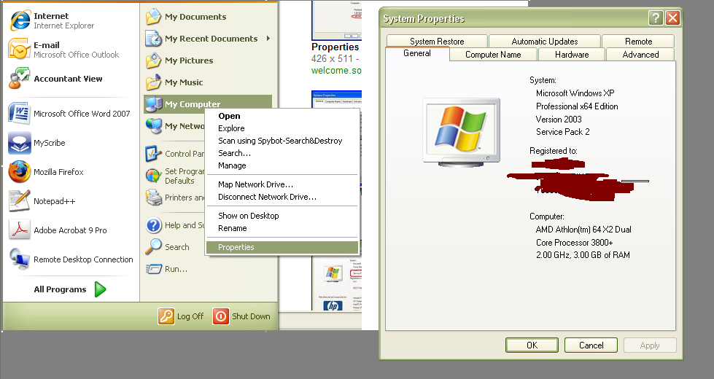Click Help and Support question icon
Screen dimensions: 714x379
[x=154, y=225]
